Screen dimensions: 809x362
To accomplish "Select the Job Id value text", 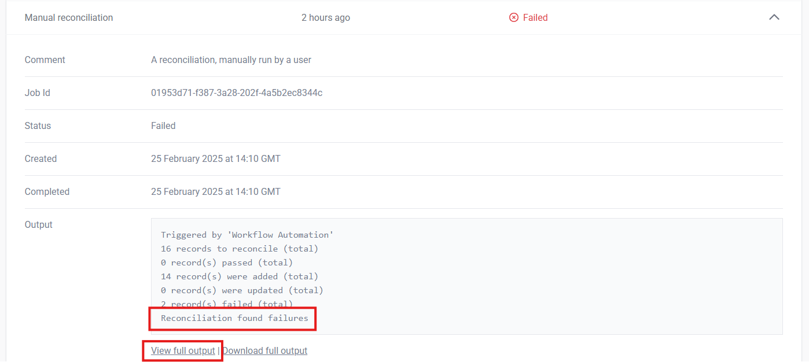I will coord(237,93).
